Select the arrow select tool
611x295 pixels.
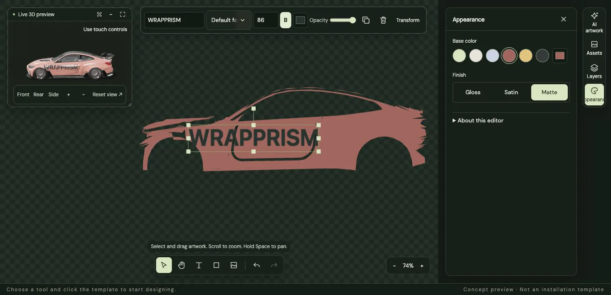164,265
